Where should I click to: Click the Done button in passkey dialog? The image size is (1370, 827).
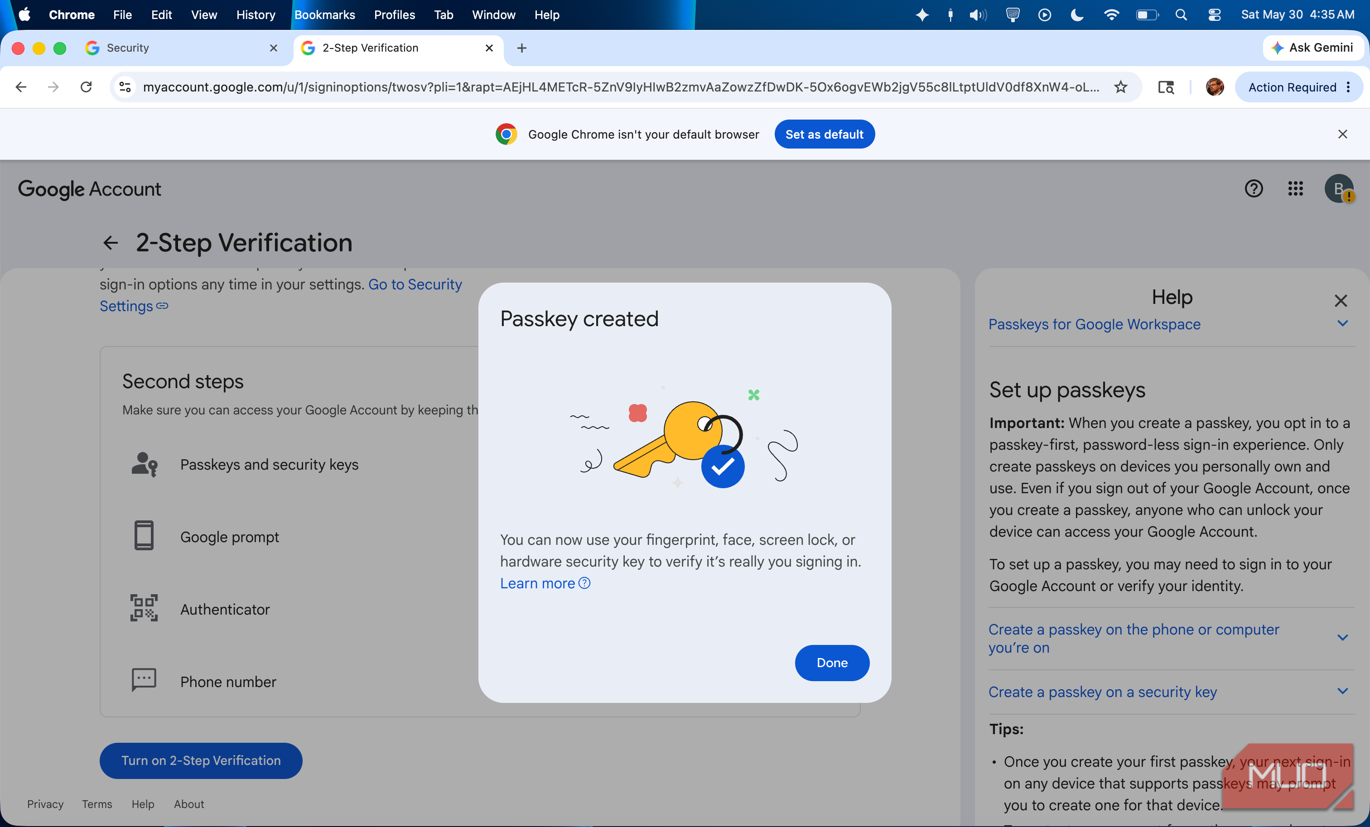pyautogui.click(x=832, y=663)
